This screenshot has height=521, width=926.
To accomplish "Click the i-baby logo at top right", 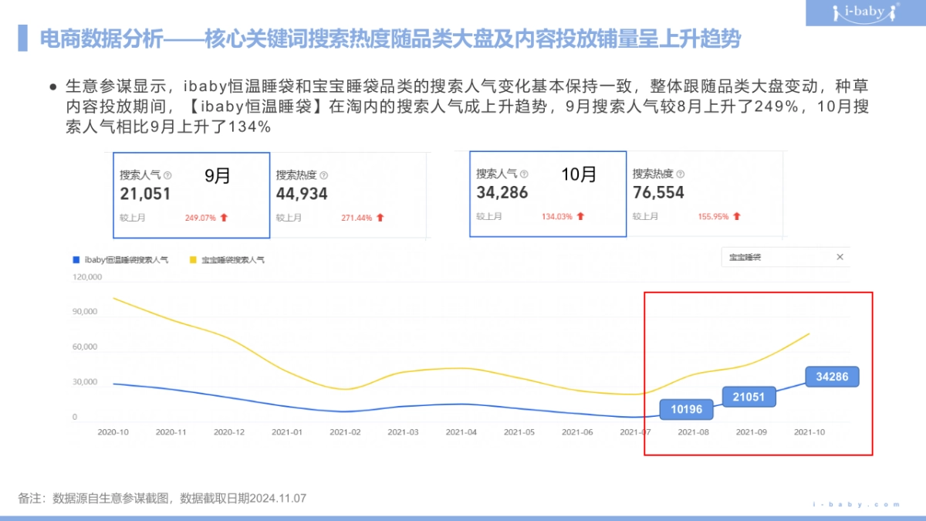I will point(863,12).
